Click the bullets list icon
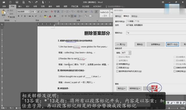The image size is (186, 110). 62,12
